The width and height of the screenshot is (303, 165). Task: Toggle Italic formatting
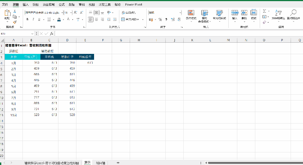[x=33, y=19]
